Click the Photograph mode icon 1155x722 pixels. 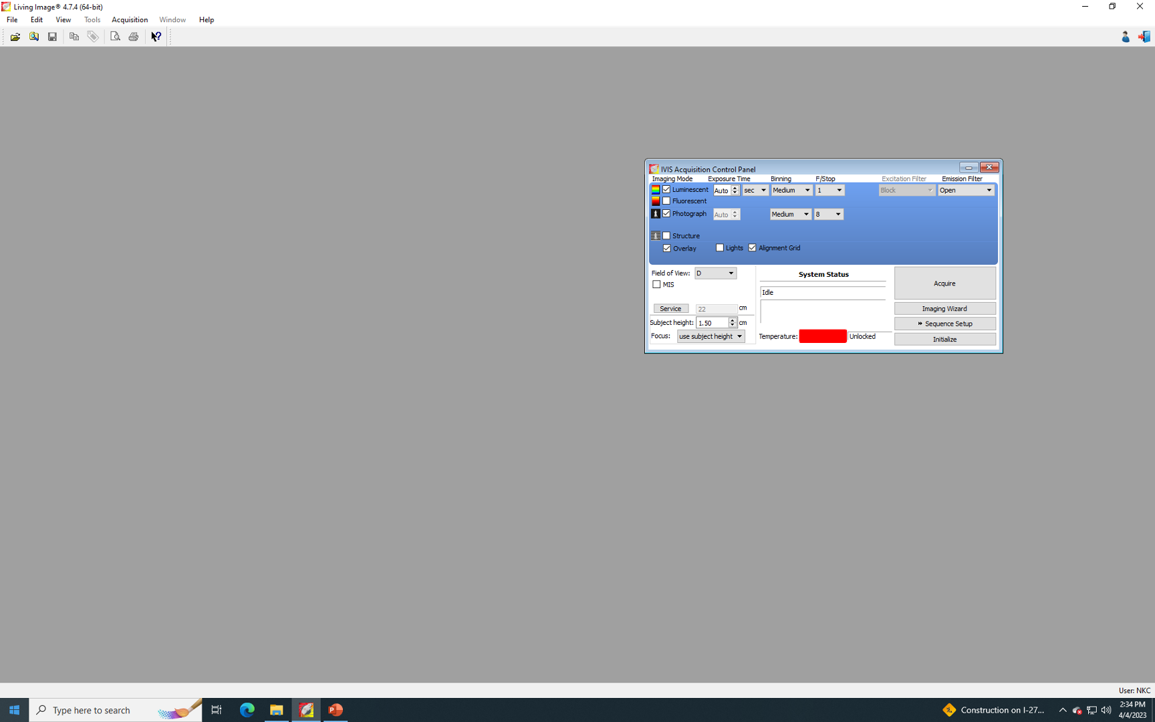656,214
